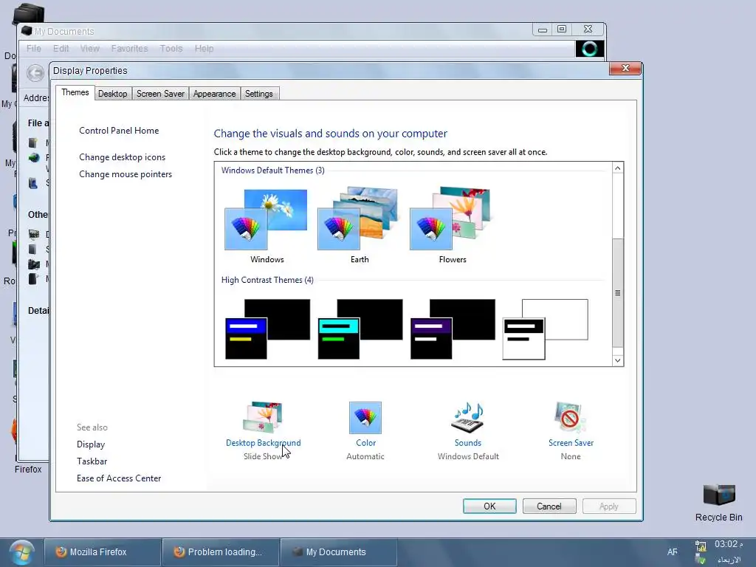Open Ease of Access Center link
This screenshot has height=567, width=756.
pos(119,478)
